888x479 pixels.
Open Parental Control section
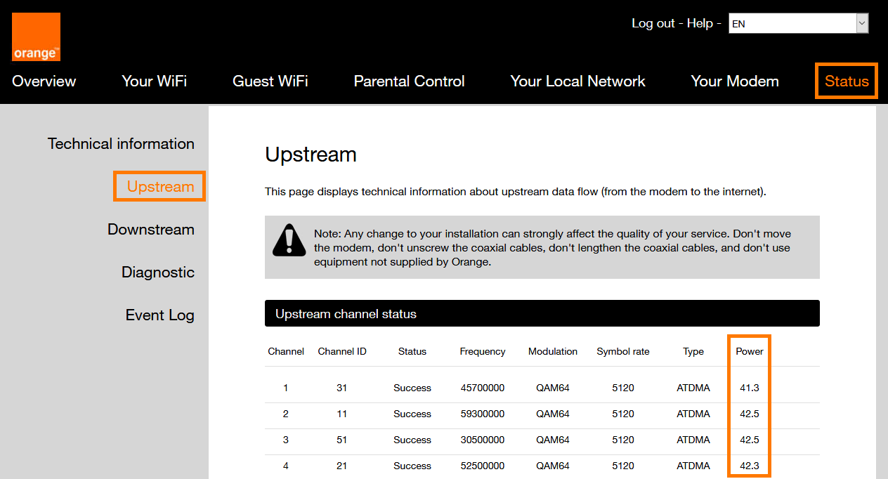409,81
